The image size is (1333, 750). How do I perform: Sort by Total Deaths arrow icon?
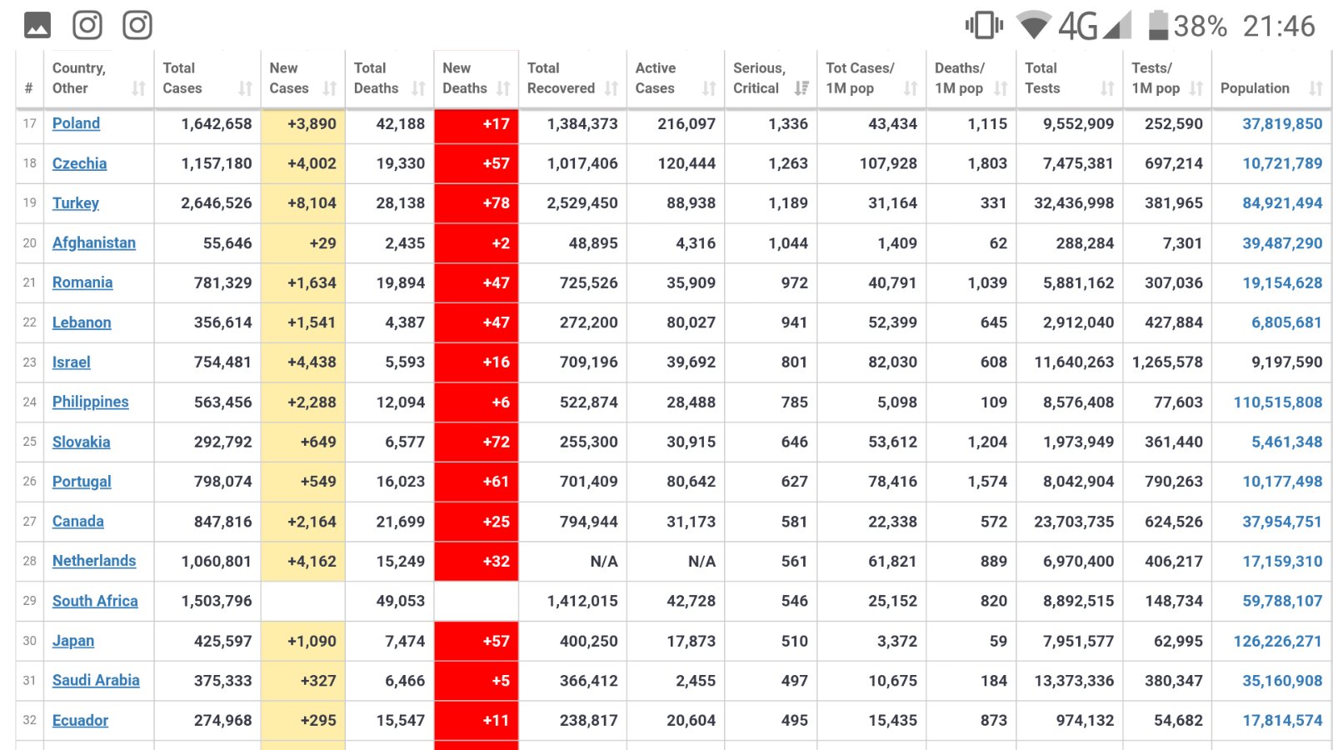click(x=418, y=88)
